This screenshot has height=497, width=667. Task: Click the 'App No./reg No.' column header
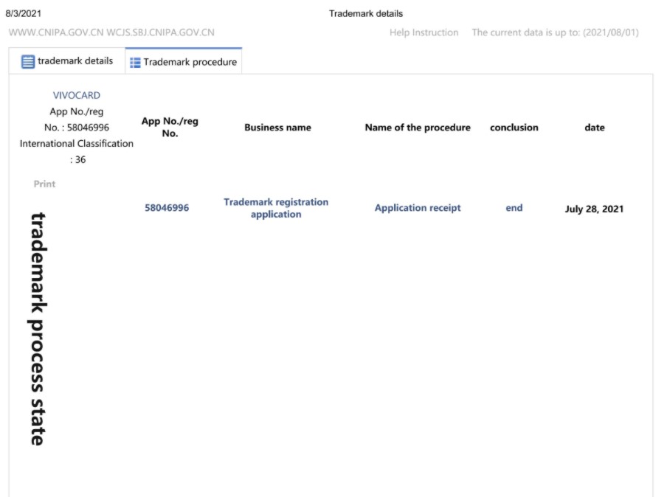[170, 127]
